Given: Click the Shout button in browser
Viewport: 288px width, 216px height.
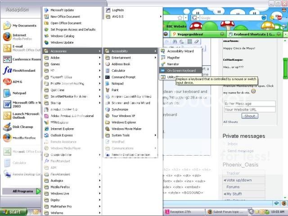Looking at the screenshot, I should coord(250,116).
